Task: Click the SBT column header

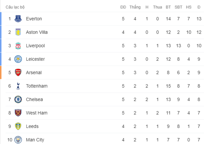Action: (178, 7)
